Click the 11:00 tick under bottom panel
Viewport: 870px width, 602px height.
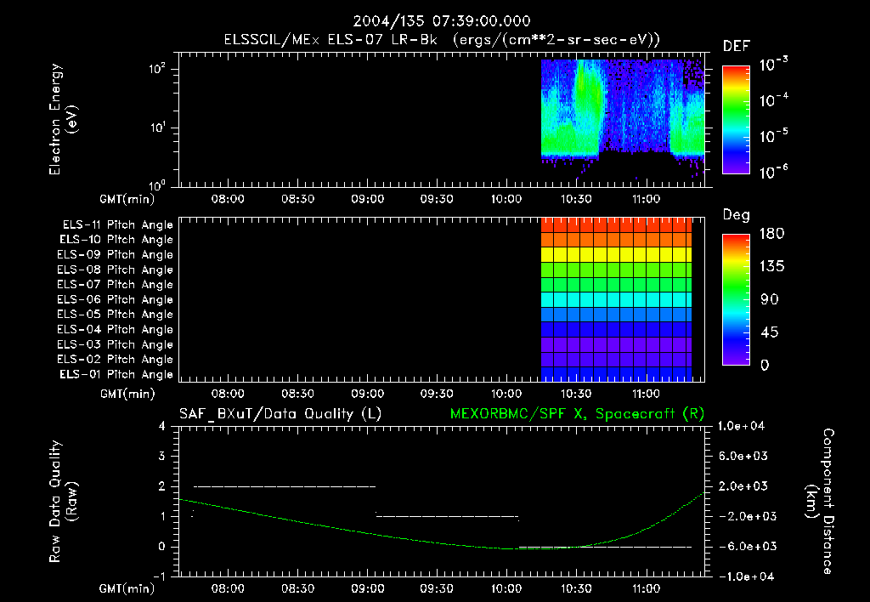pyautogui.click(x=646, y=588)
